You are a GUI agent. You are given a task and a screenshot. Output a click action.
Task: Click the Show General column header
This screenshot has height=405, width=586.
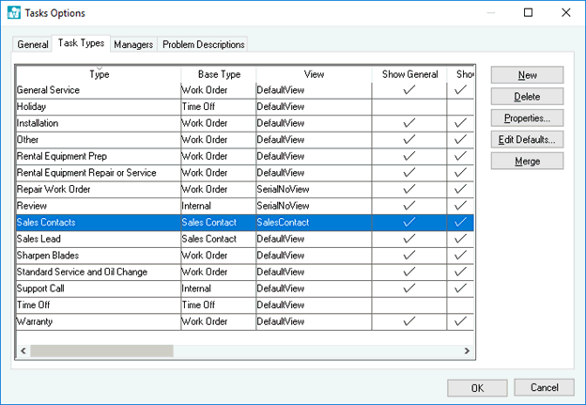pyautogui.click(x=409, y=74)
